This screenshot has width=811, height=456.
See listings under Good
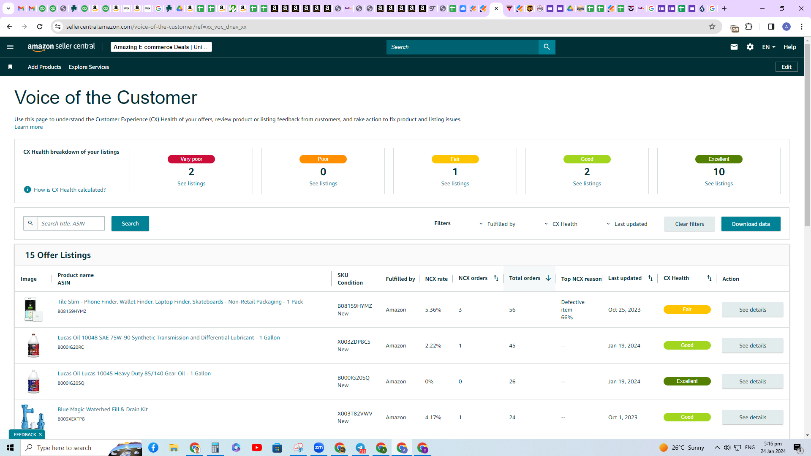pos(587,183)
